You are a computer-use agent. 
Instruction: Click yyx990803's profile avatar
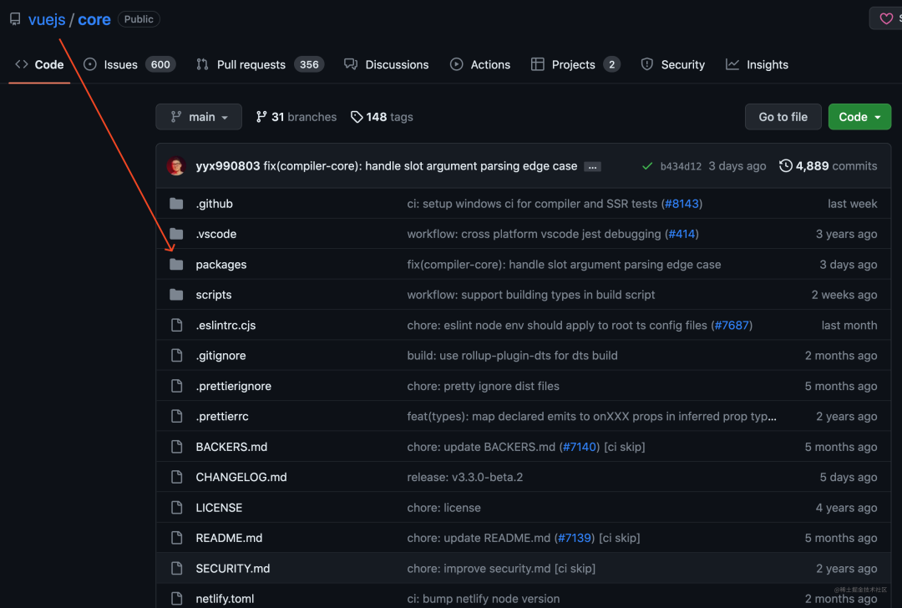[175, 165]
